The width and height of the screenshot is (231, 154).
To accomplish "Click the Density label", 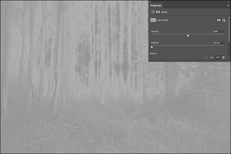I will (155, 32).
